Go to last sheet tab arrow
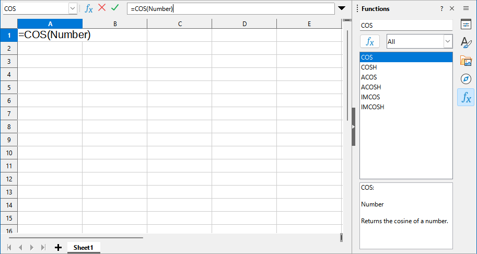 click(x=43, y=247)
